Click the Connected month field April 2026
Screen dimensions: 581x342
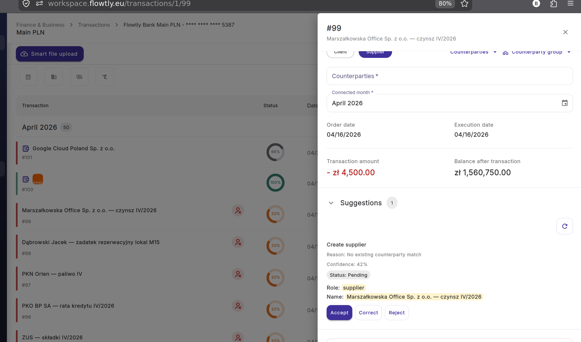point(450,103)
